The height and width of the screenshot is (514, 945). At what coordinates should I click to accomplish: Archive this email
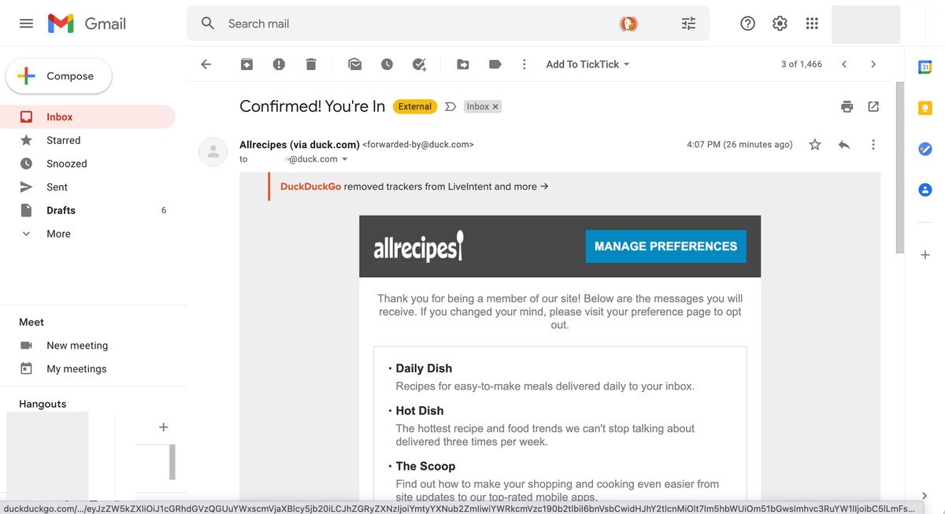[247, 65]
